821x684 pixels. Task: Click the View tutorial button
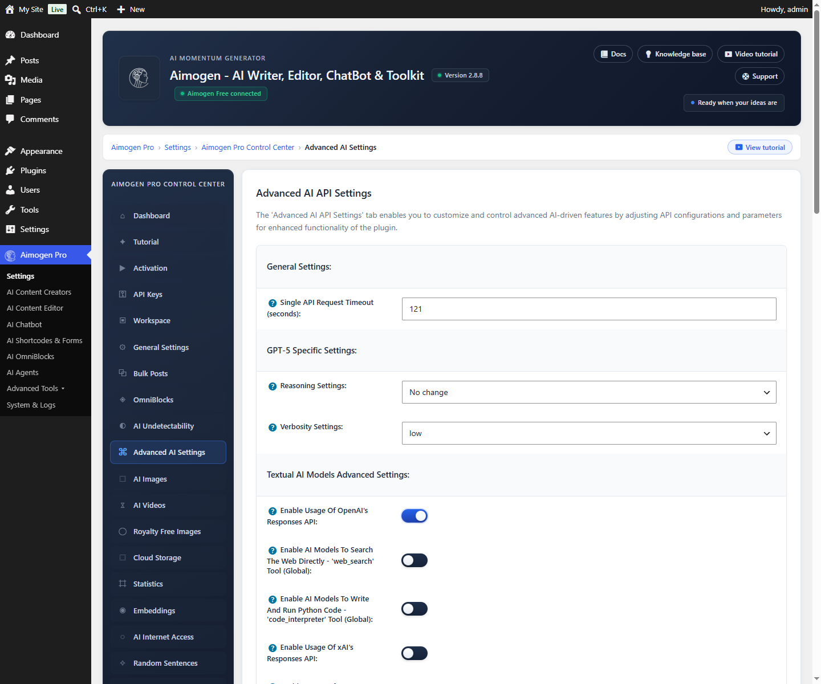[x=760, y=147]
